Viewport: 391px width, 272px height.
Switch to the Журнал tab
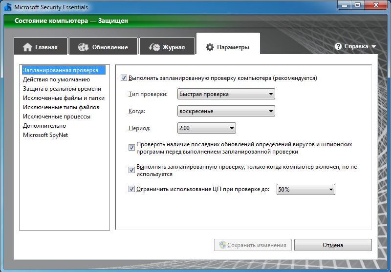tap(167, 46)
